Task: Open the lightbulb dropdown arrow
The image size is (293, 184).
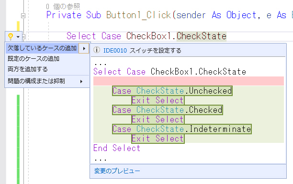Action: coord(18,37)
